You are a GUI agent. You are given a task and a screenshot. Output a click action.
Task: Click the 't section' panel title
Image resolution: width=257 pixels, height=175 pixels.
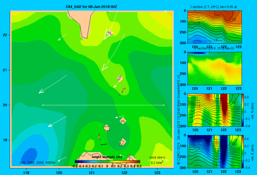click(x=214, y=7)
